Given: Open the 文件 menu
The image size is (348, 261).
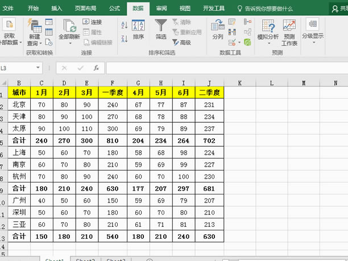Looking at the screenshot, I should (x=9, y=9).
